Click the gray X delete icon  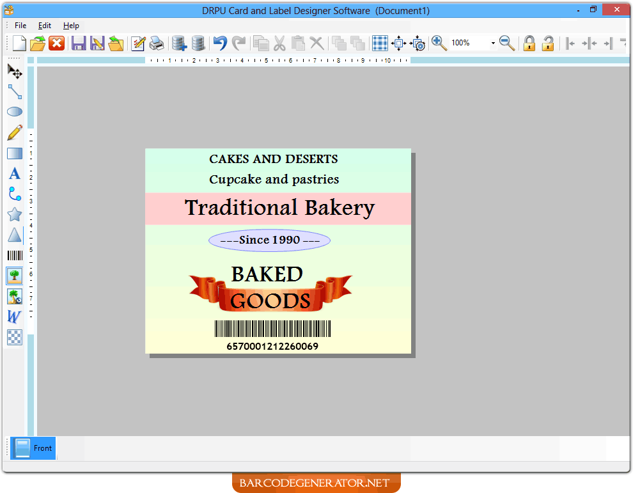click(317, 43)
